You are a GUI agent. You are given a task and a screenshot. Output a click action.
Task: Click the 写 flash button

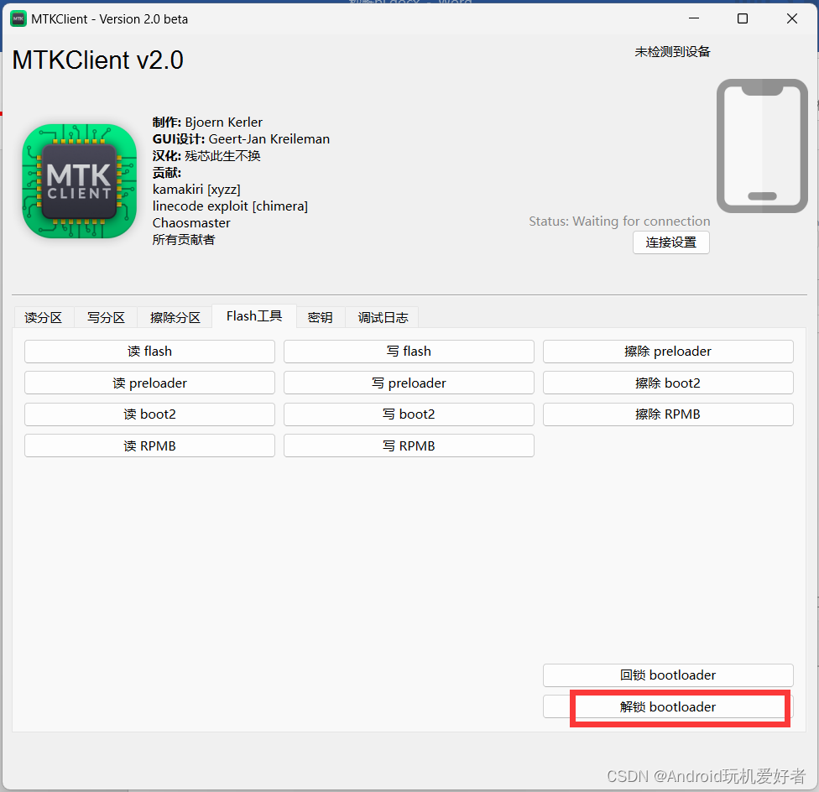(x=409, y=352)
